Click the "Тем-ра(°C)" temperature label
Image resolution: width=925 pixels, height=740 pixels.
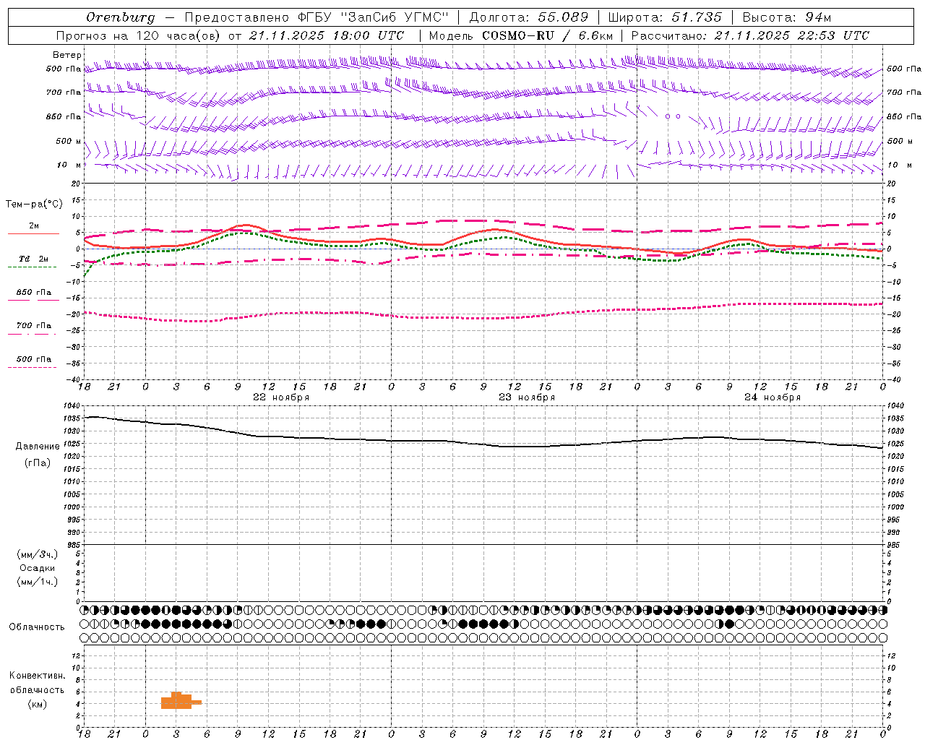[34, 205]
